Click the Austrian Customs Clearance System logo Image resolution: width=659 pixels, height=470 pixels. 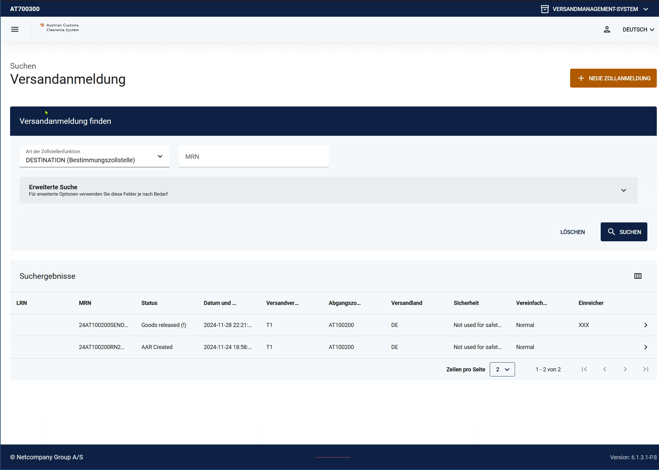pos(60,28)
